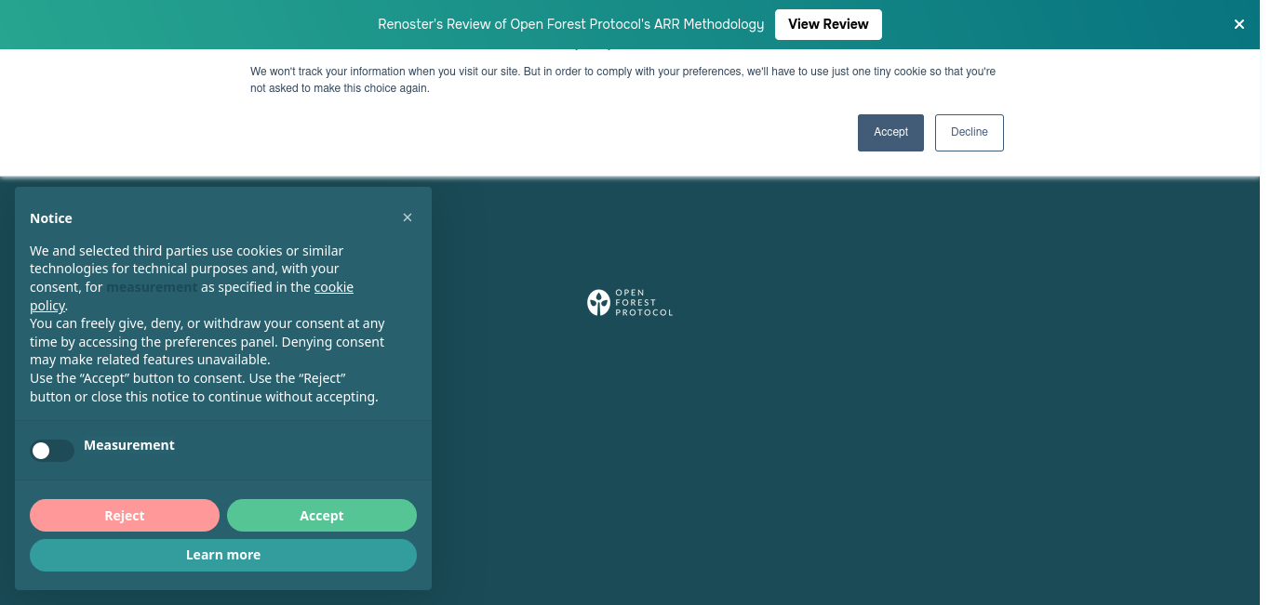Accept the tiny cookie in white banner
The height and width of the screenshot is (605, 1271).
(890, 132)
